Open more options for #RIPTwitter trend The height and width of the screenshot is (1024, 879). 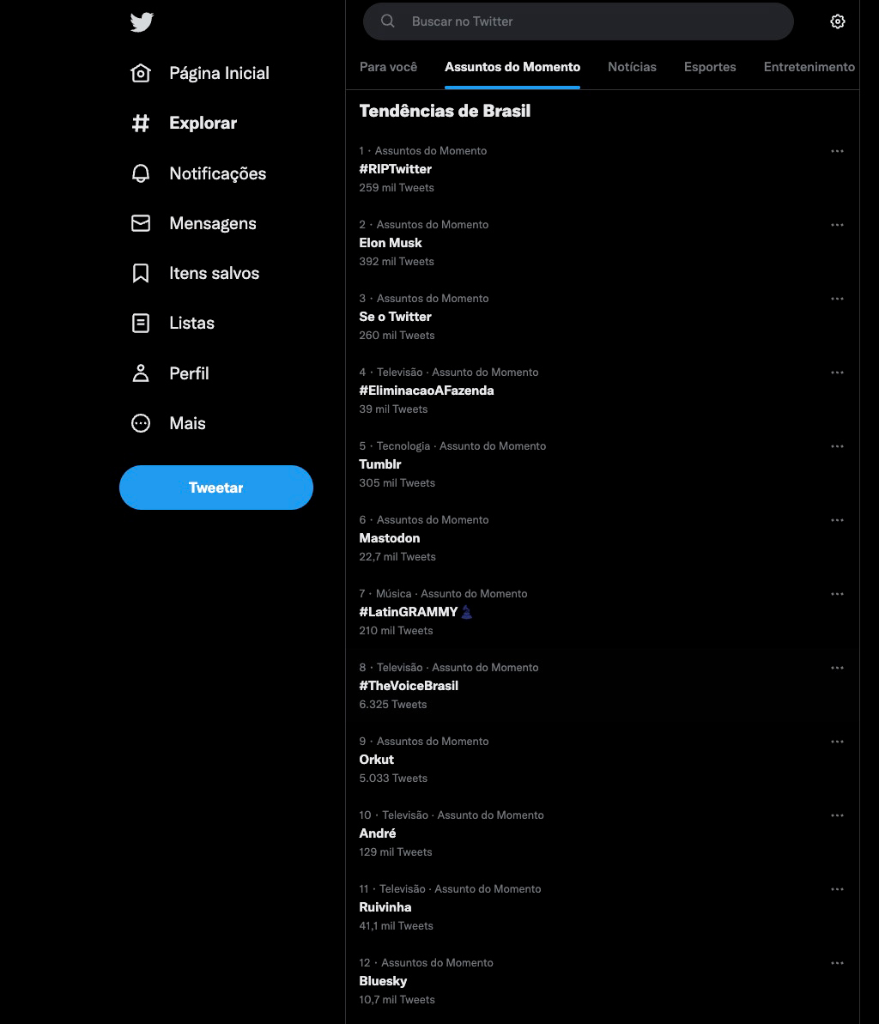(837, 151)
